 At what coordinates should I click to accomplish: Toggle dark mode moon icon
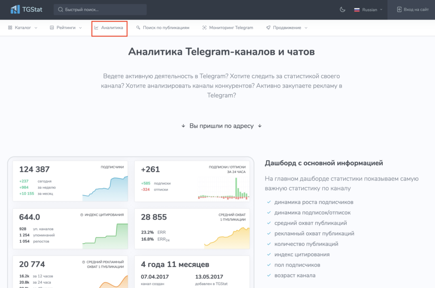coord(343,9)
